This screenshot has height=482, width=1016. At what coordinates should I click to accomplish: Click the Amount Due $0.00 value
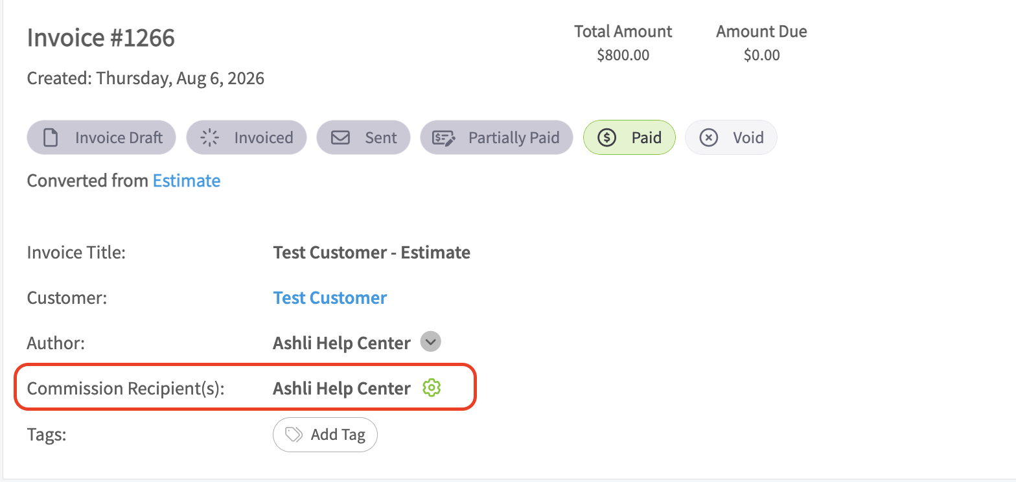[762, 55]
